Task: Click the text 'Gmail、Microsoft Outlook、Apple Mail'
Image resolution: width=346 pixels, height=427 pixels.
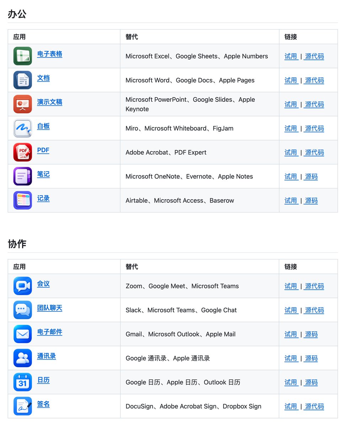Action: click(181, 334)
